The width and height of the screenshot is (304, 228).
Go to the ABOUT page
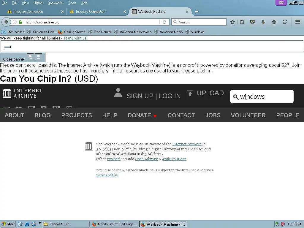click(14, 115)
